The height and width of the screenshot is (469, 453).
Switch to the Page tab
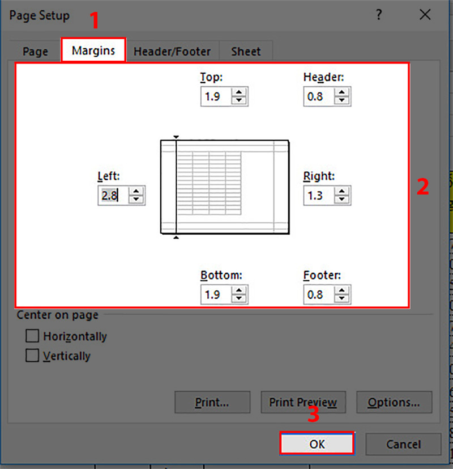click(x=35, y=51)
